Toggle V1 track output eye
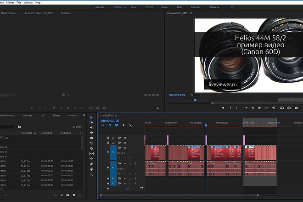 124,148
